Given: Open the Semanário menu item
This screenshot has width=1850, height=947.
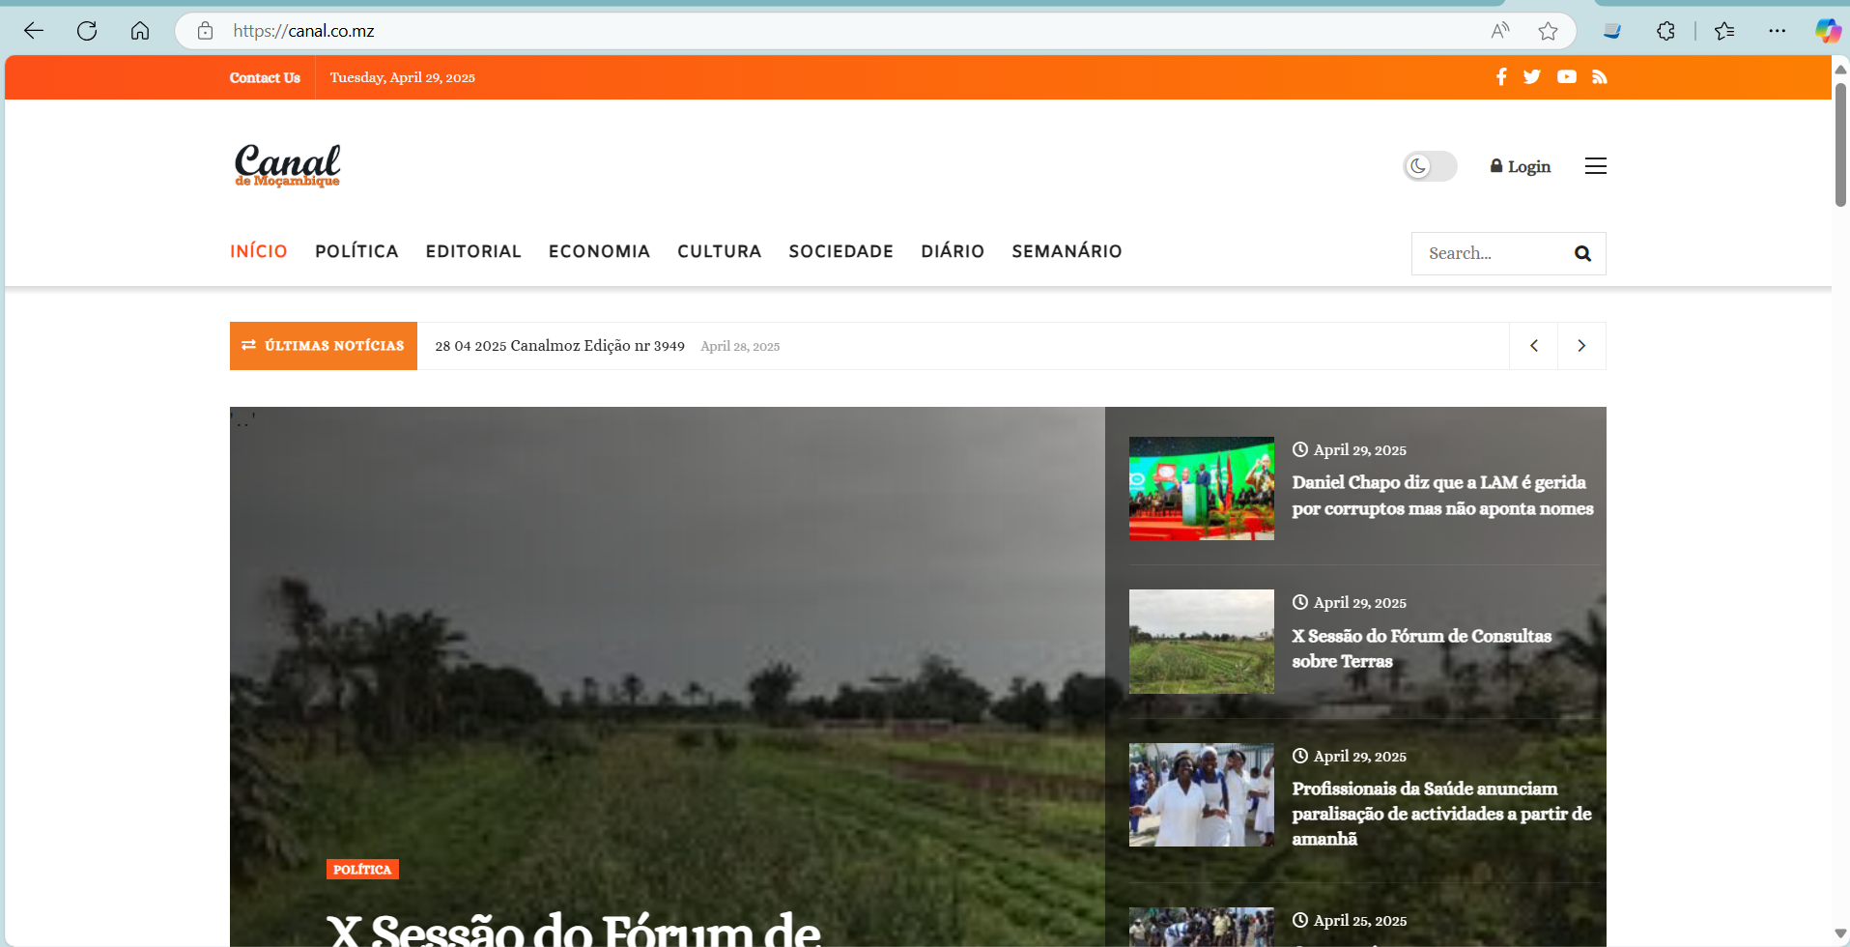Looking at the screenshot, I should [1067, 251].
